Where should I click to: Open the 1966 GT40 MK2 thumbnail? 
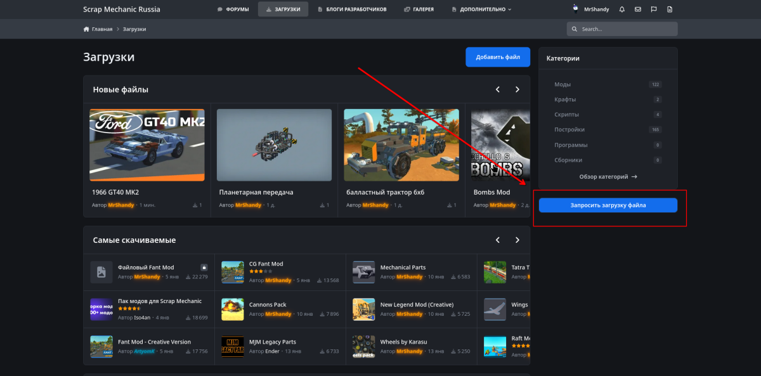click(146, 145)
